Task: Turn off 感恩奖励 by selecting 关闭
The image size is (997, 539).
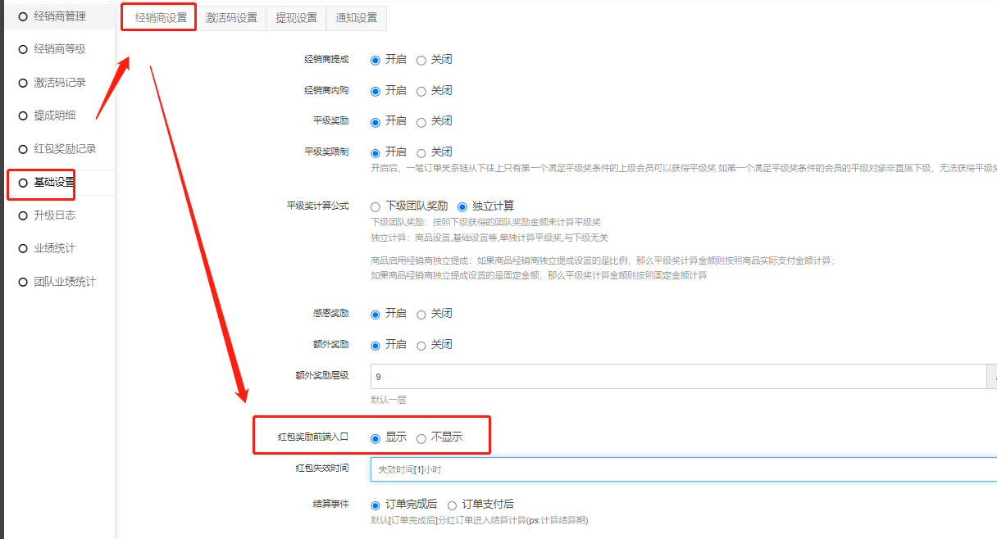Action: click(421, 315)
